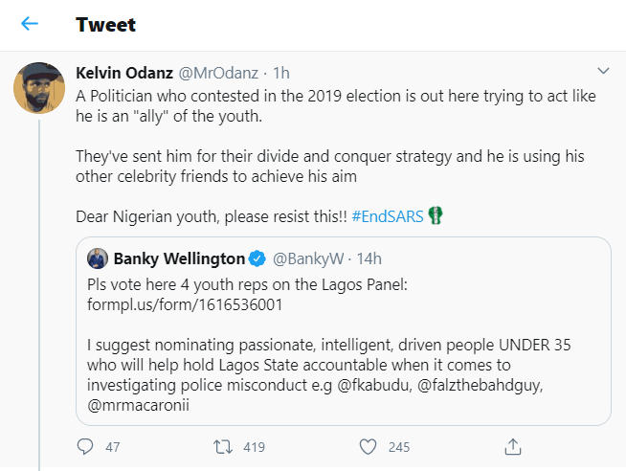Click the reply speech bubble icon
This screenshot has height=471, width=626.
click(x=85, y=446)
